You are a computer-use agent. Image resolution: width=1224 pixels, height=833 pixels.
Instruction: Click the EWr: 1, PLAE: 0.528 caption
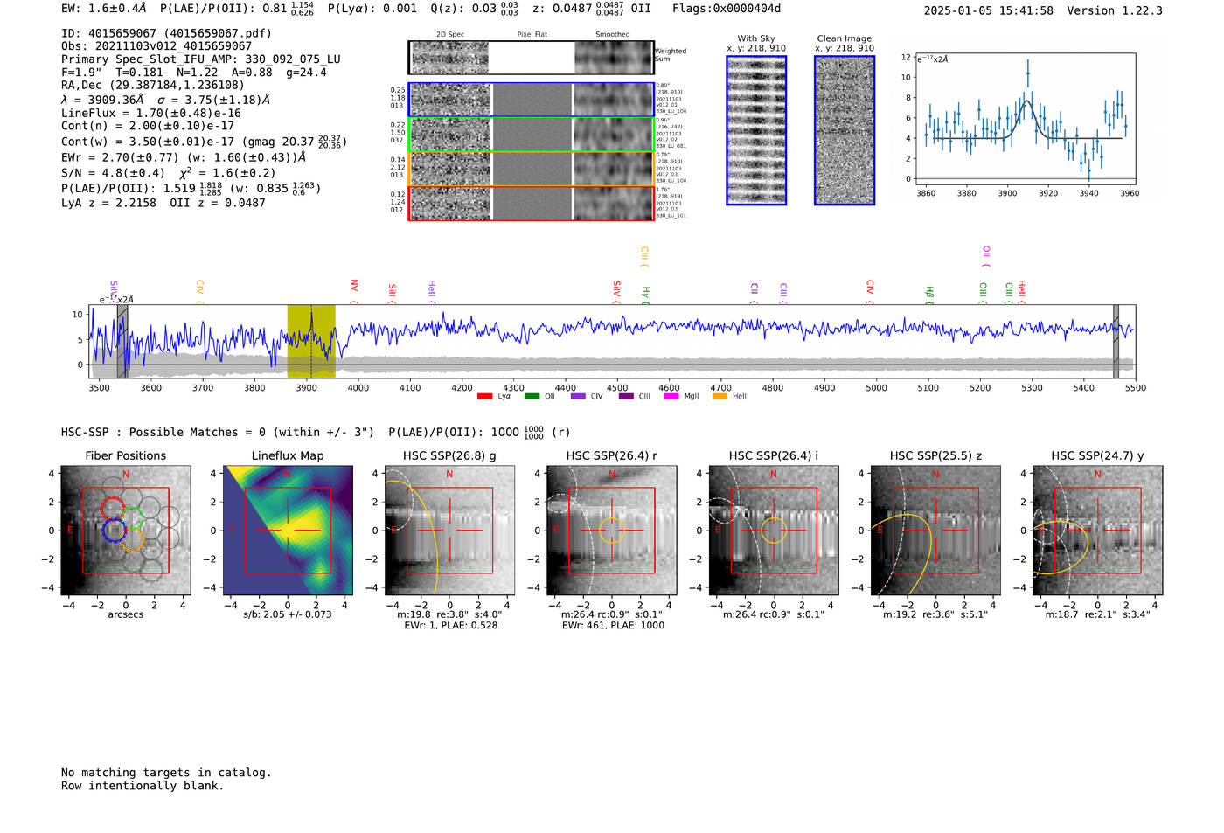point(450,625)
